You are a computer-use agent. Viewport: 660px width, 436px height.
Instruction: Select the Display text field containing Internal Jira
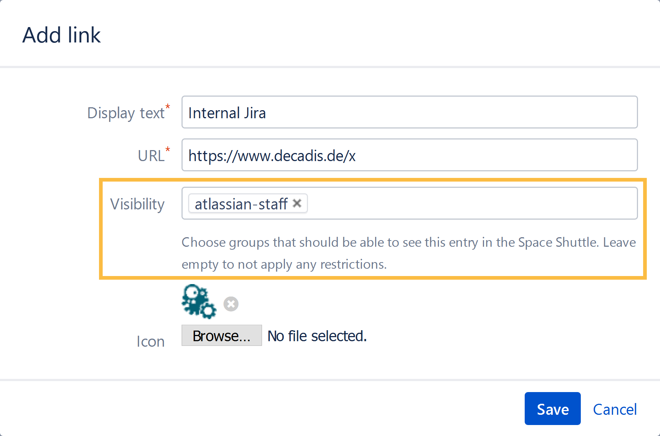pos(367,112)
